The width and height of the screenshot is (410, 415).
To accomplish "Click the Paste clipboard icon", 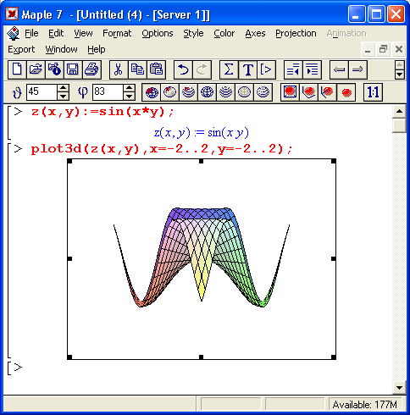I will tap(156, 69).
